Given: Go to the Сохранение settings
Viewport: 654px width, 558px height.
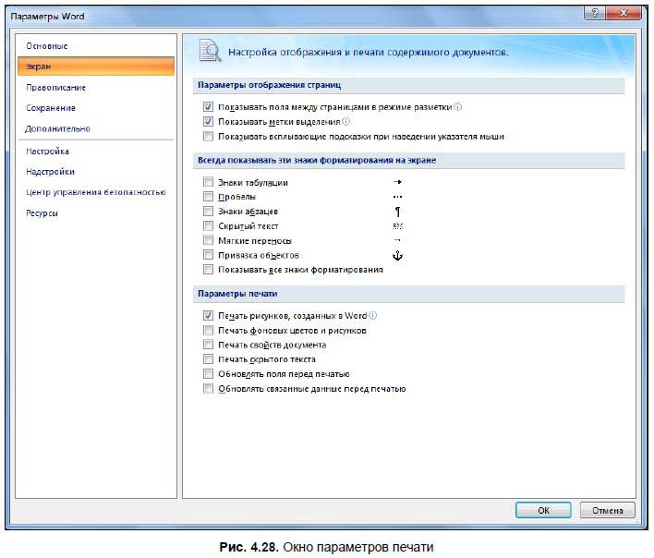Looking at the screenshot, I should (51, 107).
